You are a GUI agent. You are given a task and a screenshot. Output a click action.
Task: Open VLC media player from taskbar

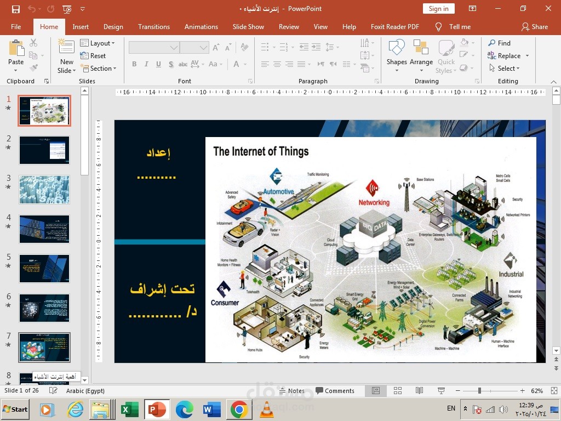(x=267, y=409)
